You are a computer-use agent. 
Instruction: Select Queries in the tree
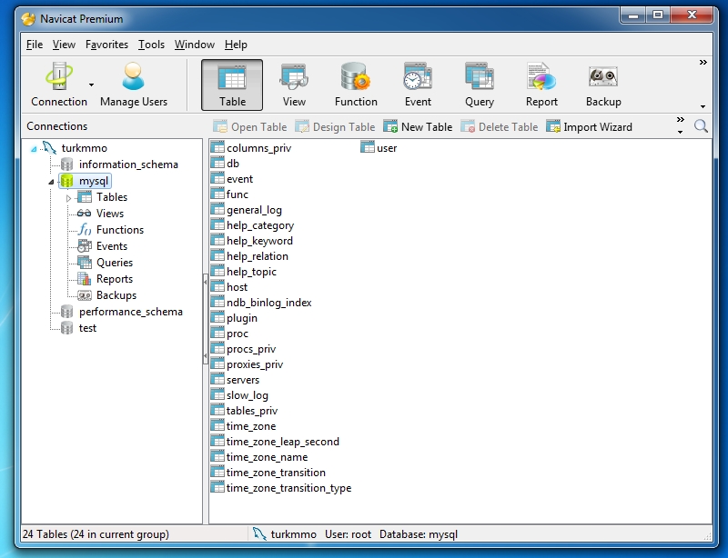pyautogui.click(x=115, y=263)
